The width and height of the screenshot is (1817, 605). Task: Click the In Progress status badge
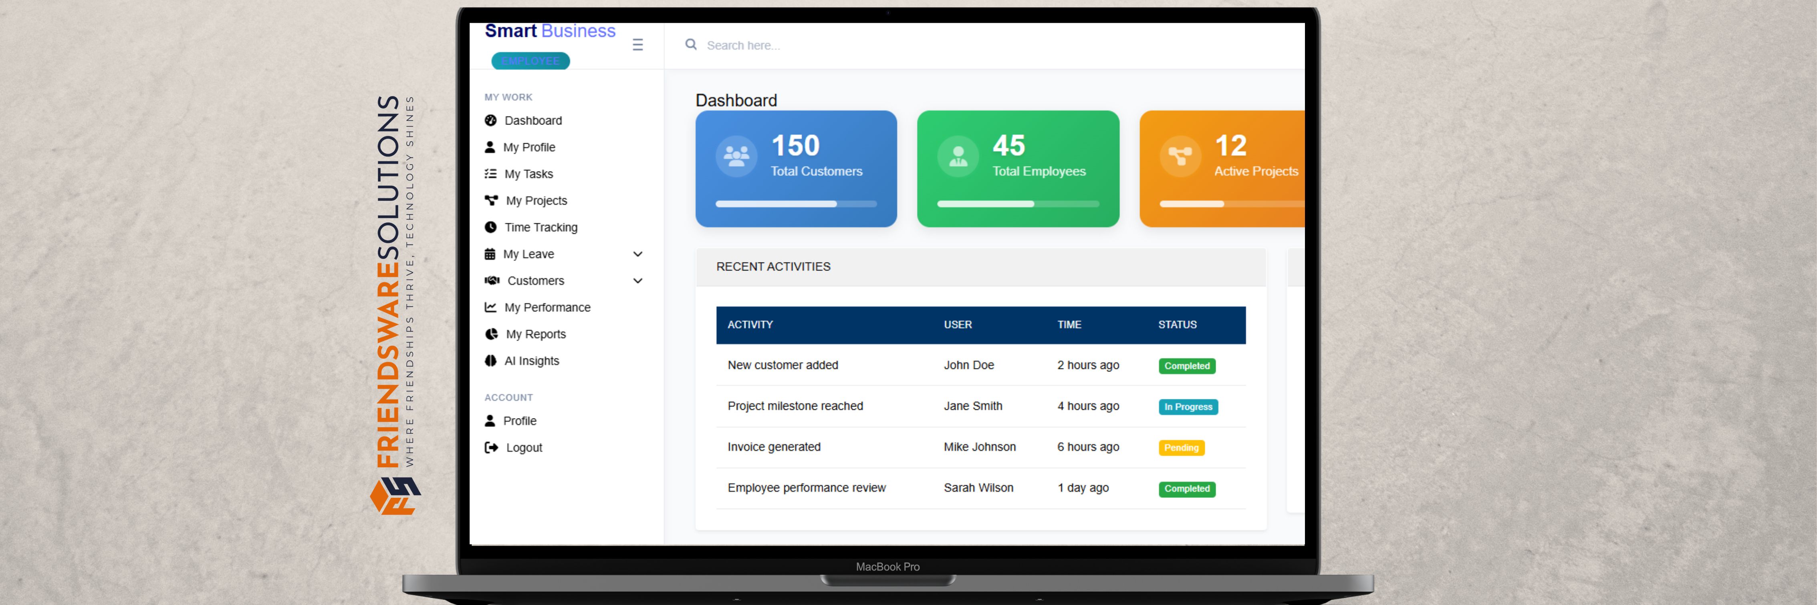tap(1188, 407)
